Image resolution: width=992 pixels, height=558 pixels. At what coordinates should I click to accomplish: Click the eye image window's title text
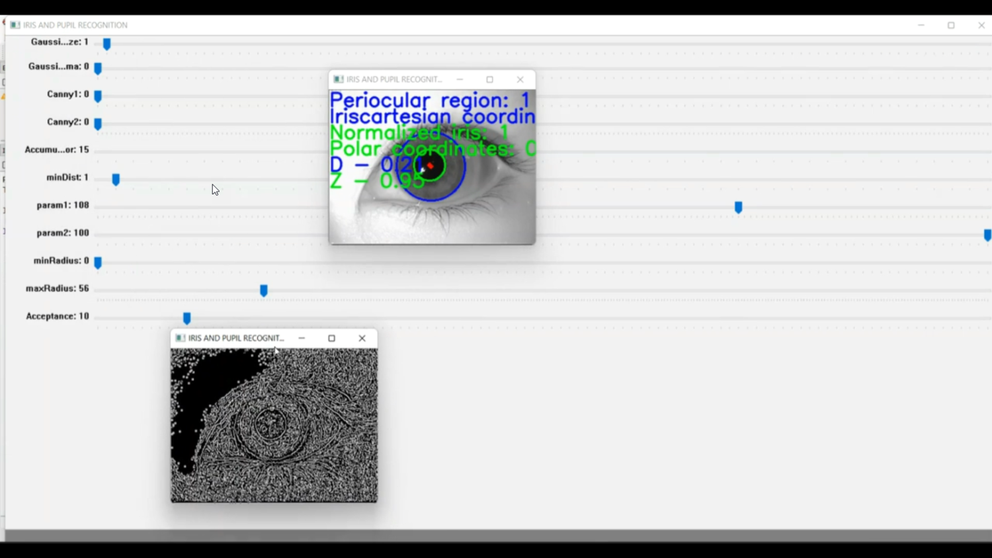[394, 79]
